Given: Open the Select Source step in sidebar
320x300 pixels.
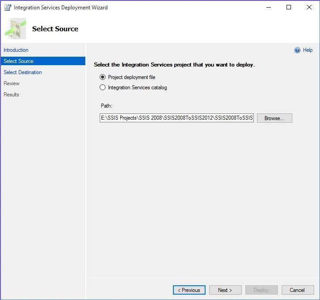Looking at the screenshot, I should click(43, 61).
